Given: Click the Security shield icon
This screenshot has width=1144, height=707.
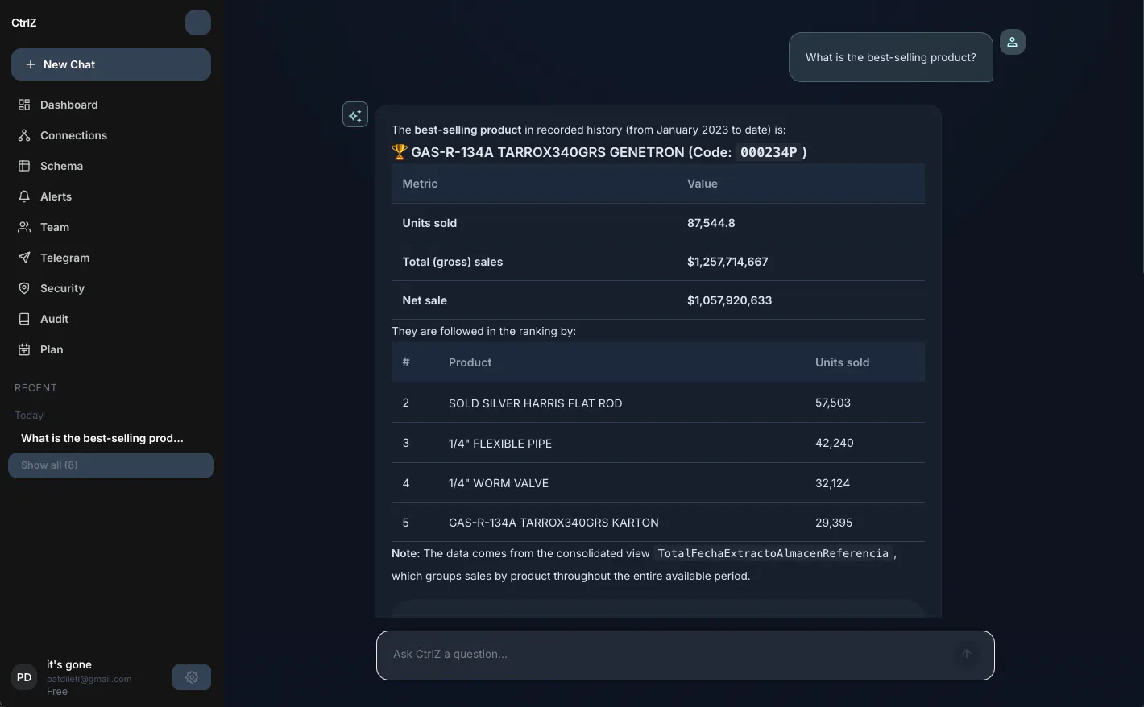Looking at the screenshot, I should [x=24, y=288].
